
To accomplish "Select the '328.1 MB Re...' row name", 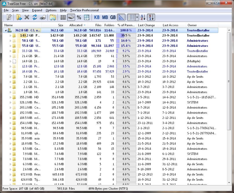I will (30, 102).
